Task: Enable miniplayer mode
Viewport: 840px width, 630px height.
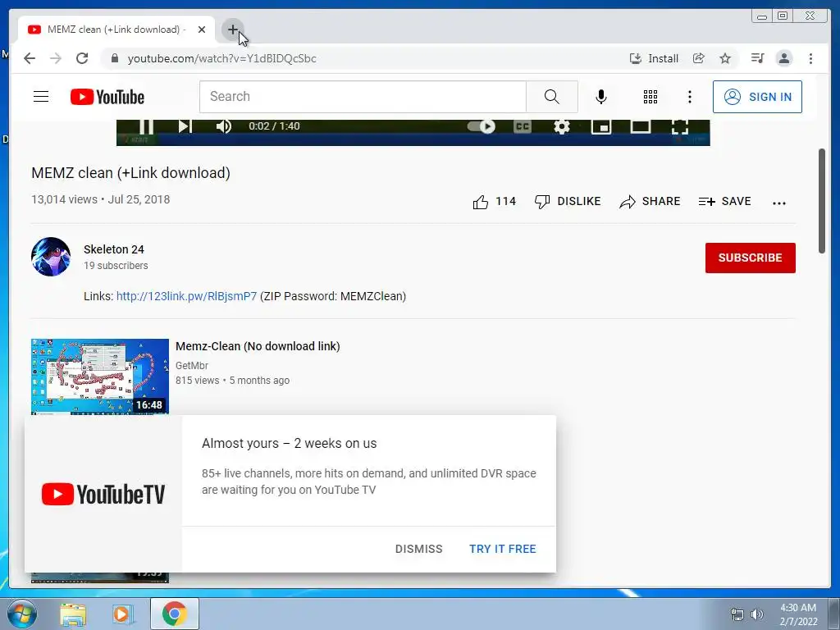Action: [x=601, y=126]
